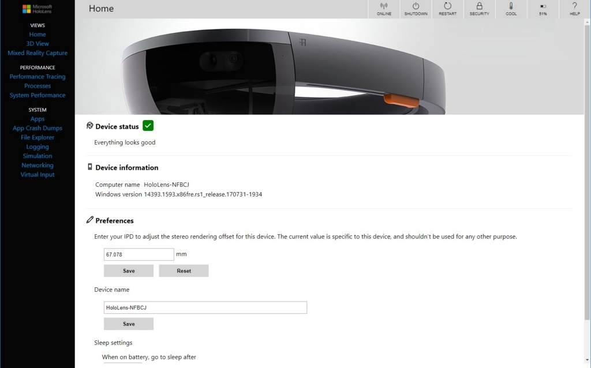The height and width of the screenshot is (368, 591).
Task: Click the Windows version string 14393.1593
Action: 203,194
